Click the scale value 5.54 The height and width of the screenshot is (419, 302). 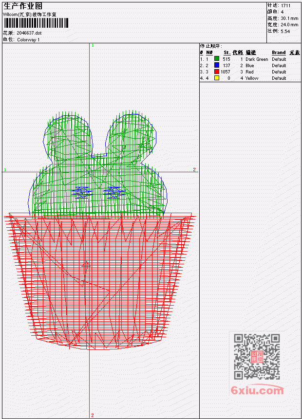[x=285, y=31]
